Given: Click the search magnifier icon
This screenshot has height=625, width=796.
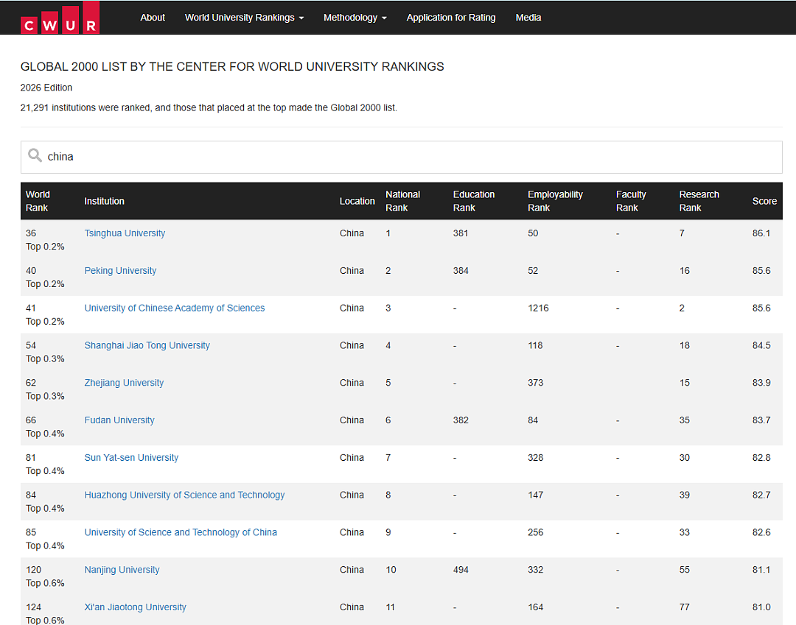Looking at the screenshot, I should pos(35,155).
